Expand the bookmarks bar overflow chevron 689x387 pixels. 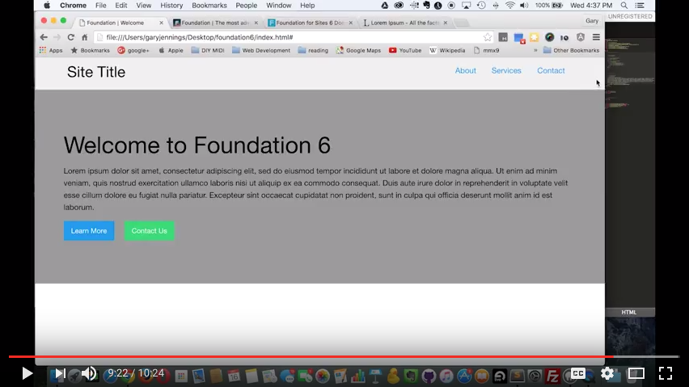coord(535,50)
